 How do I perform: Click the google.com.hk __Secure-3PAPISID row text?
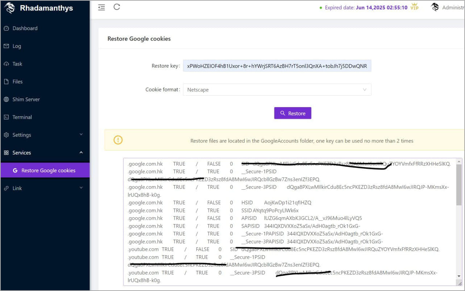click(255, 242)
